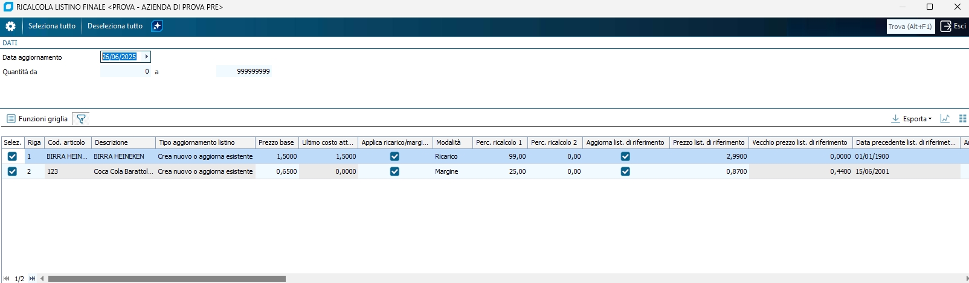Image resolution: width=969 pixels, height=283 pixels.
Task: Sort by the Descrizione column header
Action: click(124, 142)
